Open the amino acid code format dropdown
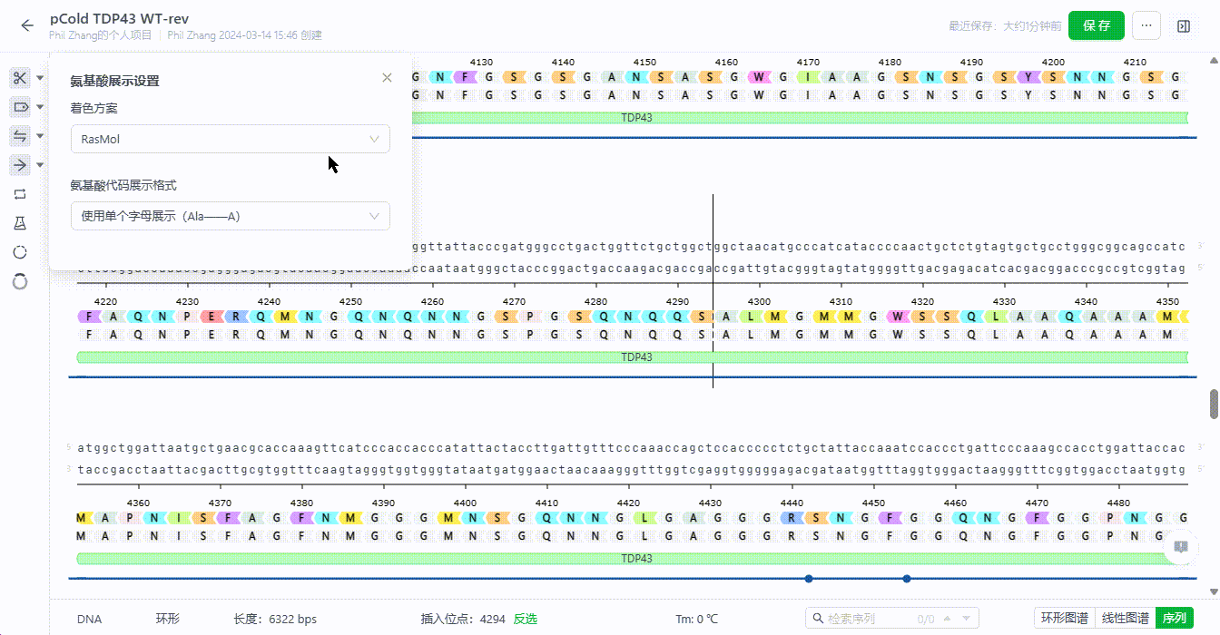Screen dimensions: 1220x635 point(231,217)
